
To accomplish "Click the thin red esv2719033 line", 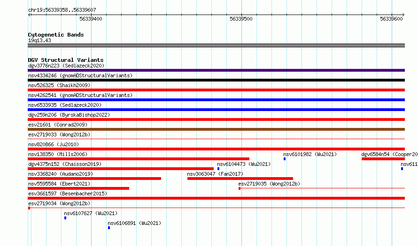I will pyautogui.click(x=216, y=139).
